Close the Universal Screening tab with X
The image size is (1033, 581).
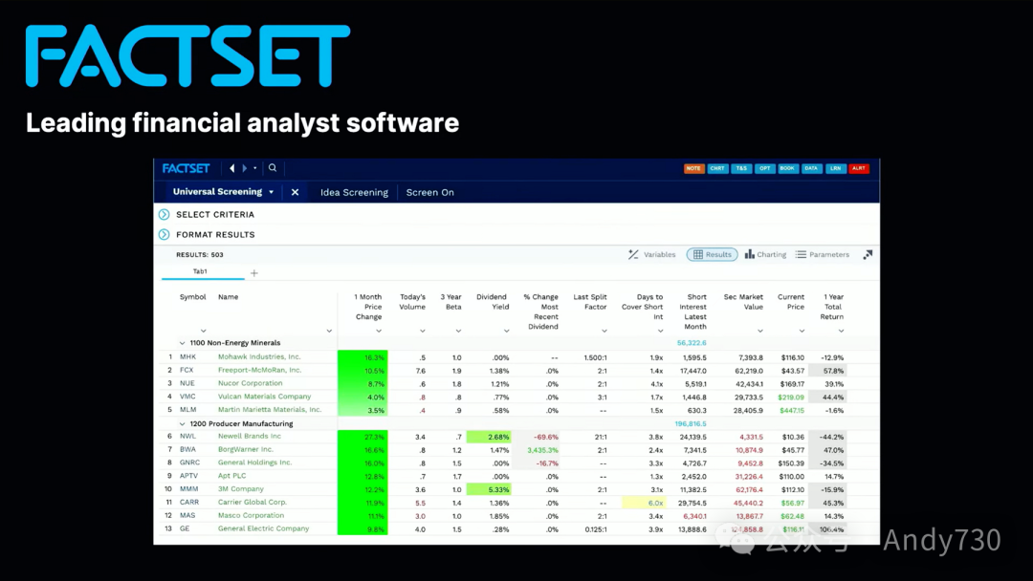click(296, 192)
